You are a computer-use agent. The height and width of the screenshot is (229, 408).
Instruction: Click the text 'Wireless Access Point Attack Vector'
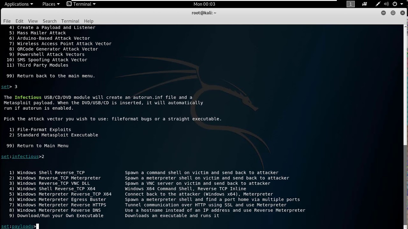click(64, 44)
